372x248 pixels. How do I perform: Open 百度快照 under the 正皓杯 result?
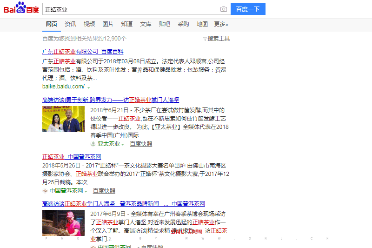tap(104, 191)
